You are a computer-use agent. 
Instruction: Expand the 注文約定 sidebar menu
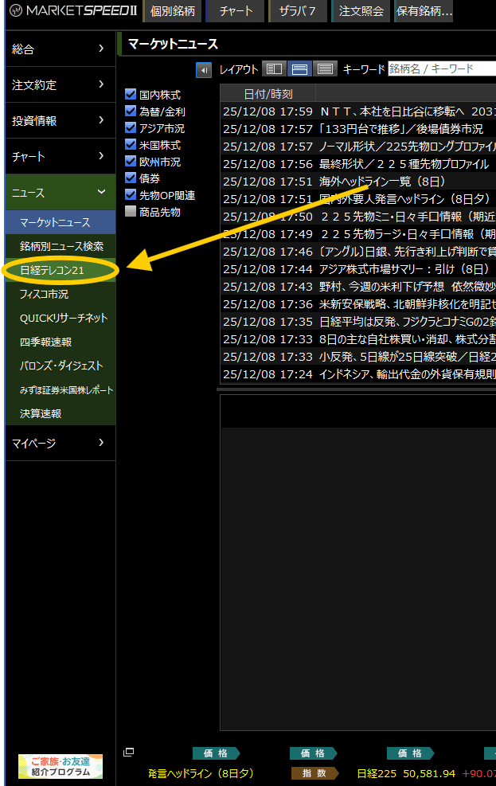61,84
